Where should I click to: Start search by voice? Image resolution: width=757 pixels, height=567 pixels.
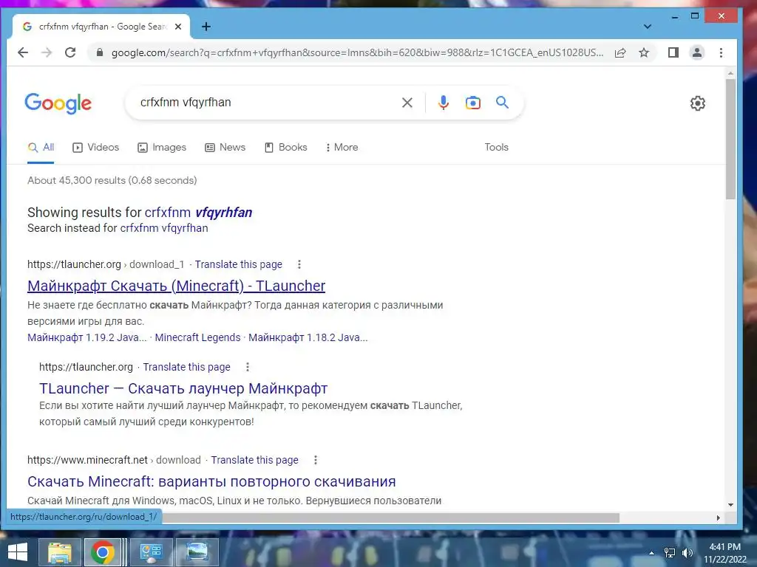(444, 102)
